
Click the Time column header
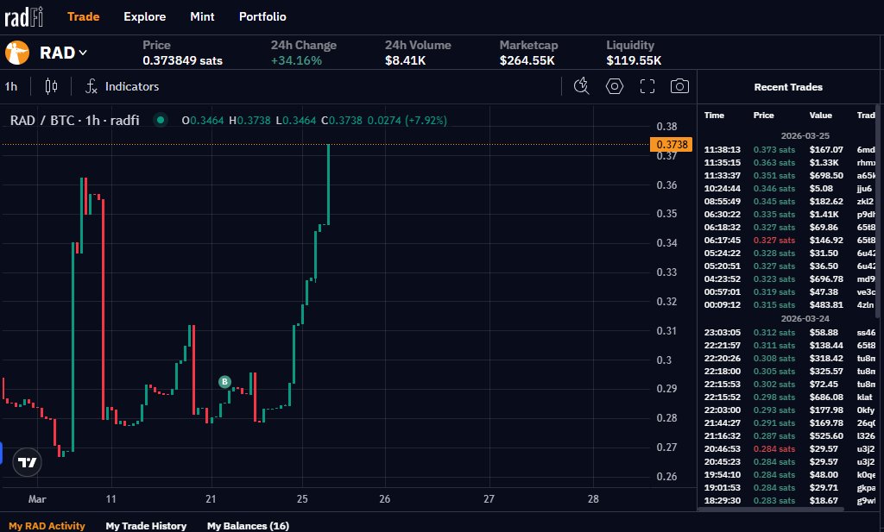[714, 115]
